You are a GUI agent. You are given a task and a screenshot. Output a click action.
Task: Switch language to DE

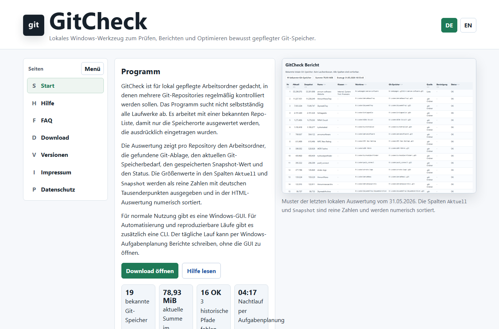coord(449,25)
